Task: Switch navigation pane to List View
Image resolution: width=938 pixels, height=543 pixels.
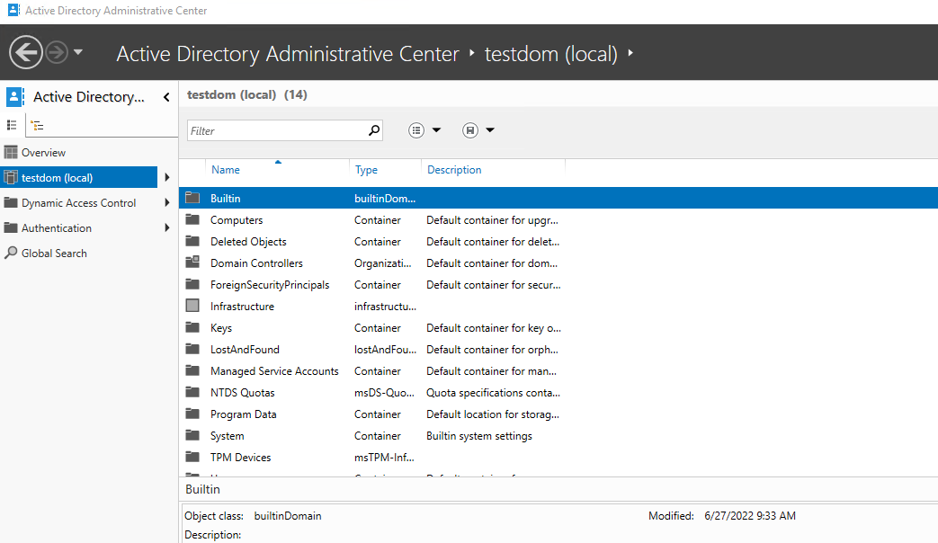Action: click(12, 125)
